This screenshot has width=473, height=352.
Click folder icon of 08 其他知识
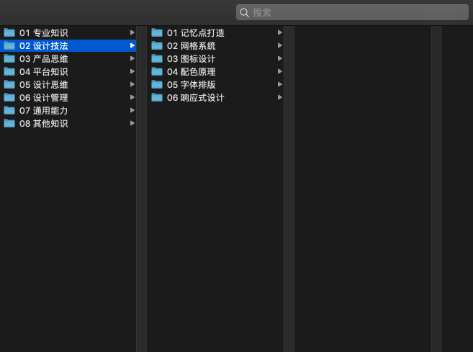[9, 123]
